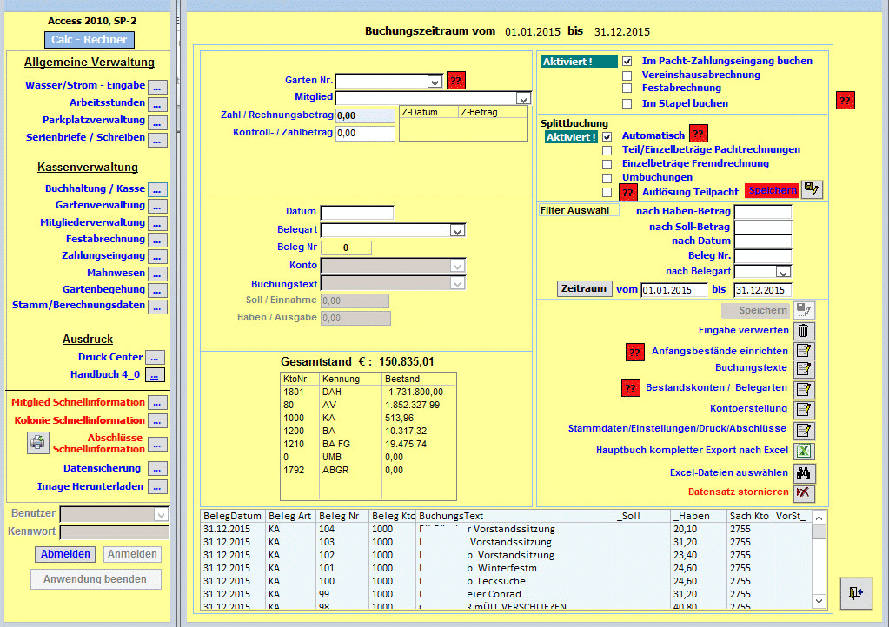
Task: Check the Vereinshausabrechnung checkbox
Action: 627,76
